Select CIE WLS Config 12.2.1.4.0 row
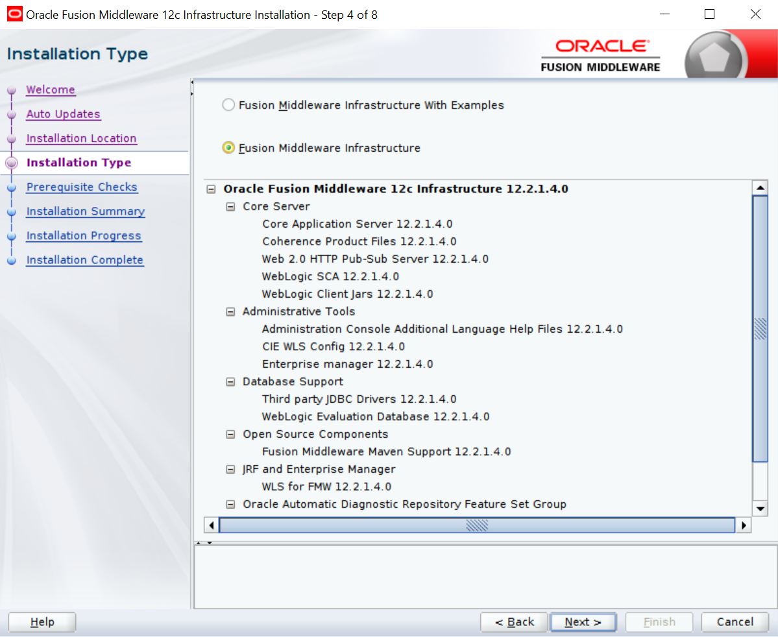This screenshot has height=637, width=778. (x=334, y=347)
